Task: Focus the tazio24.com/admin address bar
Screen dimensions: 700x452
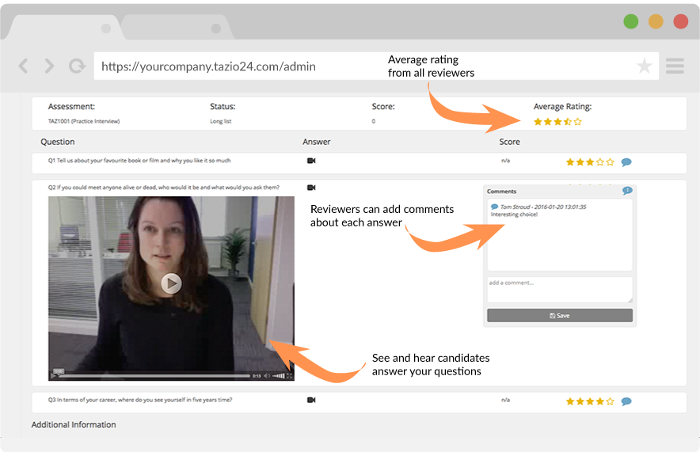Action: tap(376, 66)
